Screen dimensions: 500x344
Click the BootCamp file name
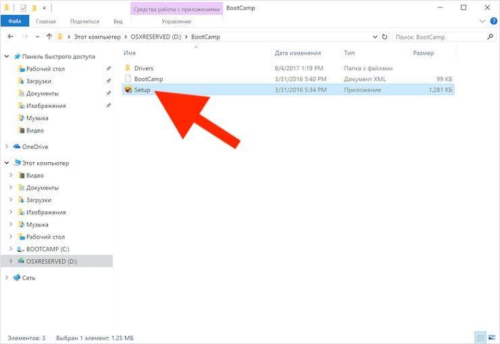149,79
